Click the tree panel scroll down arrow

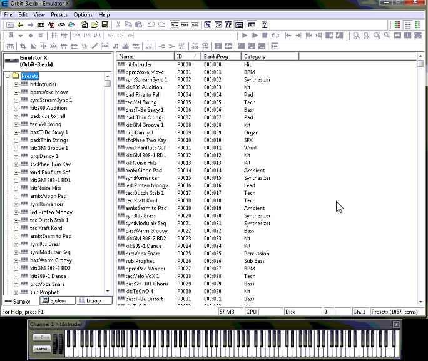[108, 291]
